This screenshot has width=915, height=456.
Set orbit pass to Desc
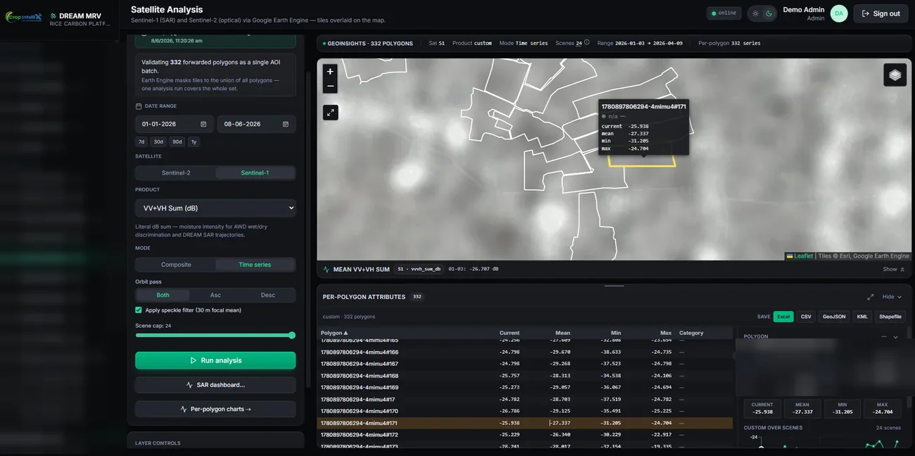pos(268,295)
